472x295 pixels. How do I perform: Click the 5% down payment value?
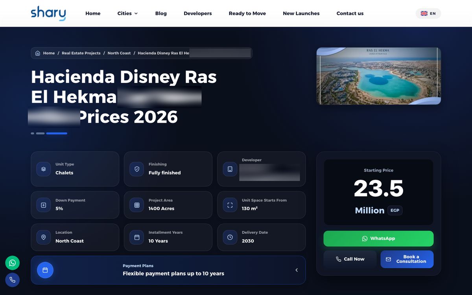point(59,208)
